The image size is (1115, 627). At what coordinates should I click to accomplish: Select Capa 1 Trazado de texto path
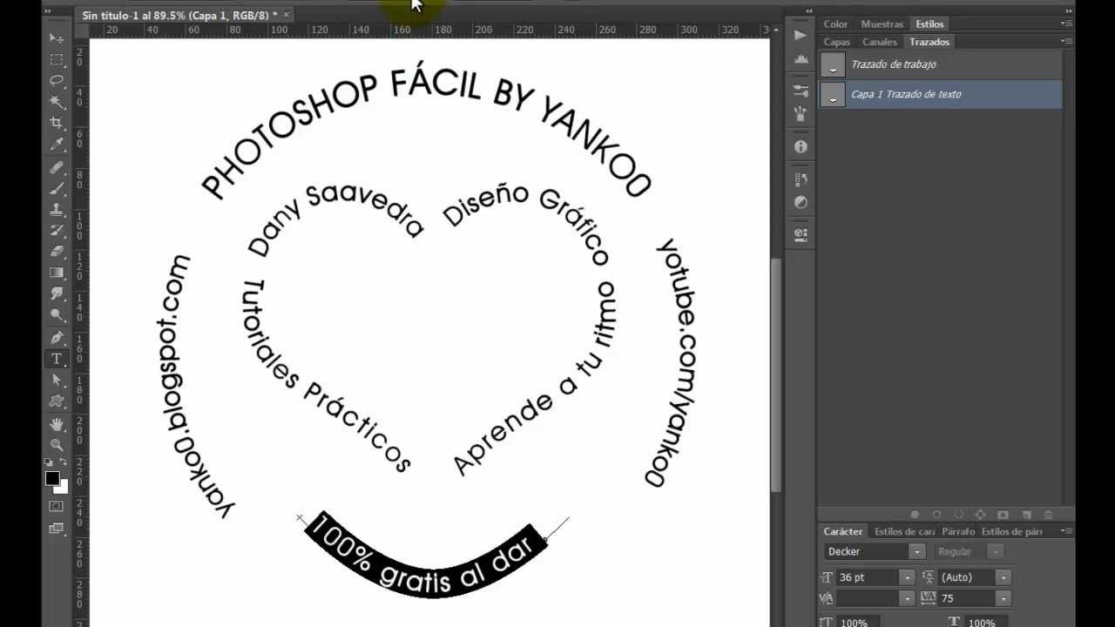point(940,94)
